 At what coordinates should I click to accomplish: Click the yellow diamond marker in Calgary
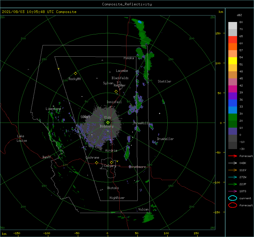pos(111,162)
